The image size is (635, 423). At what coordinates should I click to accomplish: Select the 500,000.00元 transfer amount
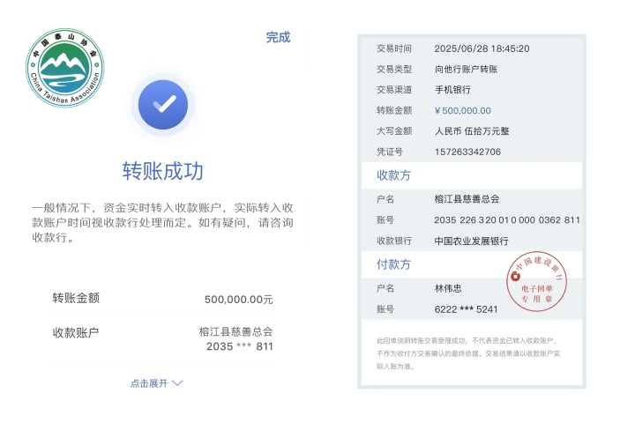click(238, 300)
